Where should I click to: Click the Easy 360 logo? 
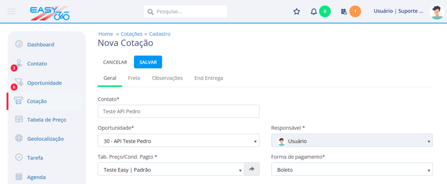point(50,13)
